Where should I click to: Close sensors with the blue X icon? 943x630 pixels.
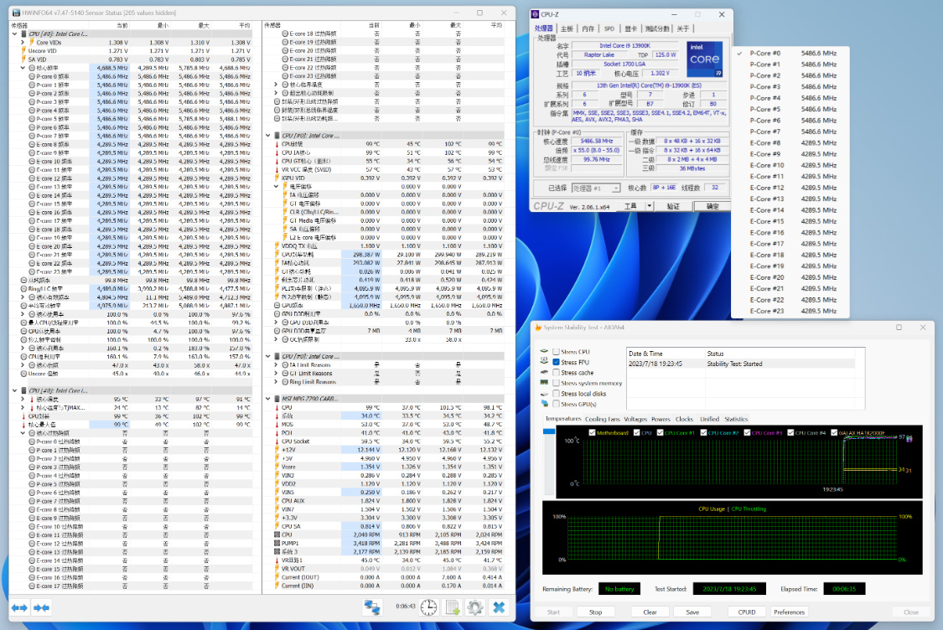[x=499, y=607]
